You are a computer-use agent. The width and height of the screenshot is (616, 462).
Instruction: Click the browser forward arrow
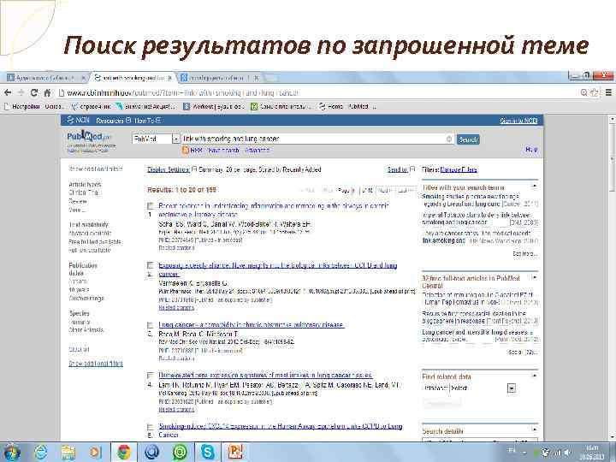(21, 92)
